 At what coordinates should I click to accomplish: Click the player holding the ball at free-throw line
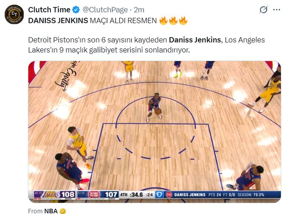(x=154, y=107)
